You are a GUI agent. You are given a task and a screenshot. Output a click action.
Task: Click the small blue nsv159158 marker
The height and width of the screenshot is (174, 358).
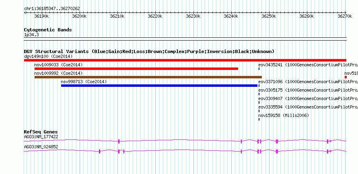click(x=259, y=119)
